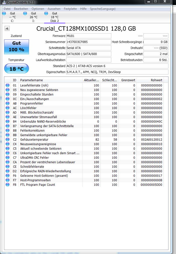
Task: Click the Eigenschaften field with S.M.A.R.T.
Action: pyautogui.click(x=117, y=72)
